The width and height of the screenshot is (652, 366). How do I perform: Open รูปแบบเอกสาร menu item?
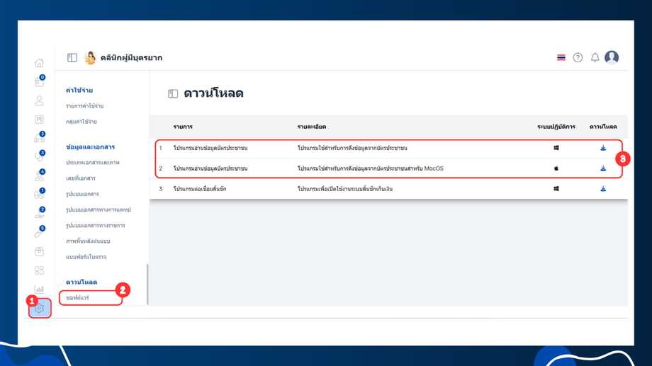tap(82, 194)
